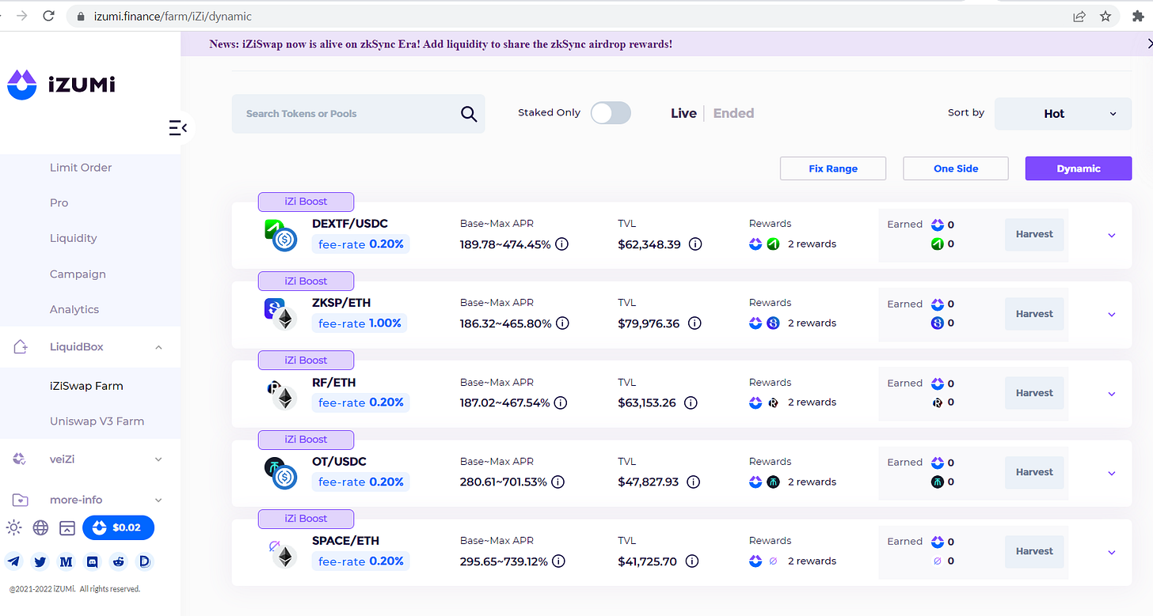Show APR info for the SPACE/ETH pool
The height and width of the screenshot is (616, 1153).
tap(558, 561)
